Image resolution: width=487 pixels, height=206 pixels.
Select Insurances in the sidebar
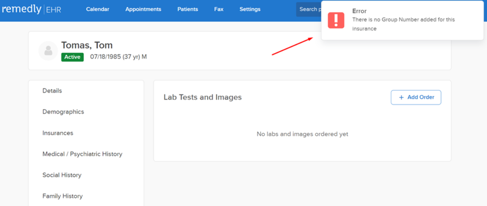coord(58,133)
